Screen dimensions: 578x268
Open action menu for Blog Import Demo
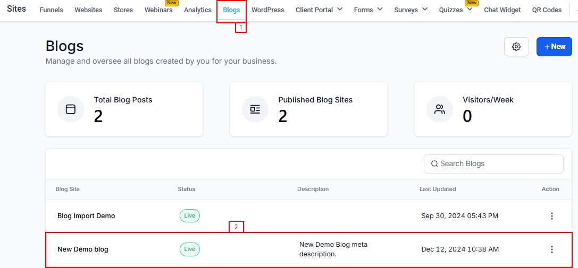pos(551,216)
